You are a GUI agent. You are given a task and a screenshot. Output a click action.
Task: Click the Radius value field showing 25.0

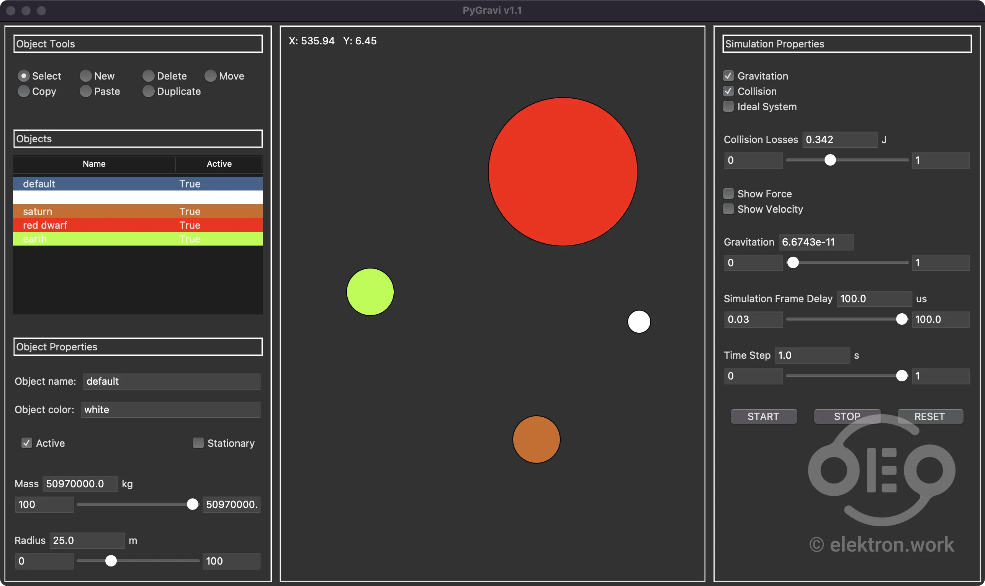click(x=87, y=540)
